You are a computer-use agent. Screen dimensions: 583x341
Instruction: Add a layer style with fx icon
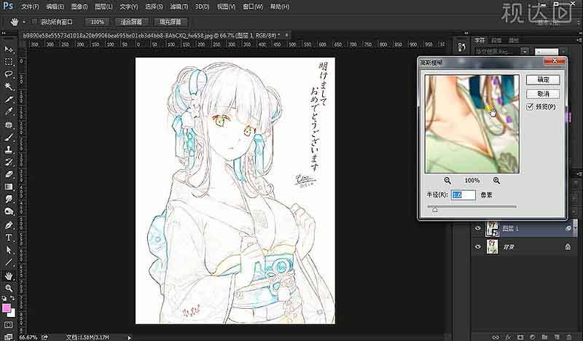click(x=508, y=337)
